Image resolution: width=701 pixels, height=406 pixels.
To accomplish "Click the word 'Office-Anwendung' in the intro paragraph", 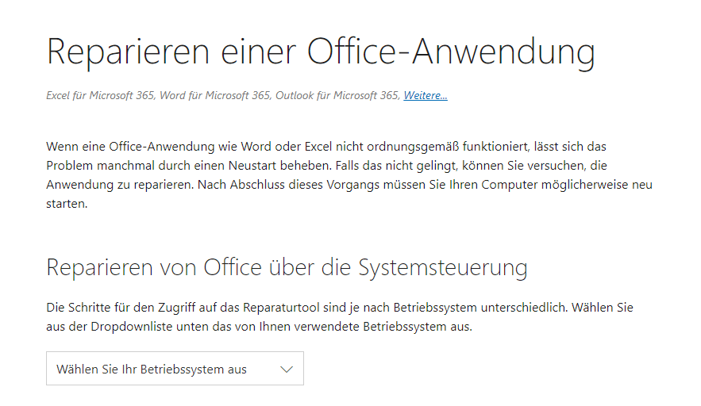I will click(x=162, y=147).
